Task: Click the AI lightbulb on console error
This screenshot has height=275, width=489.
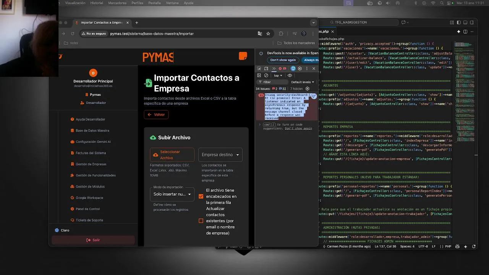Action: [314, 97]
